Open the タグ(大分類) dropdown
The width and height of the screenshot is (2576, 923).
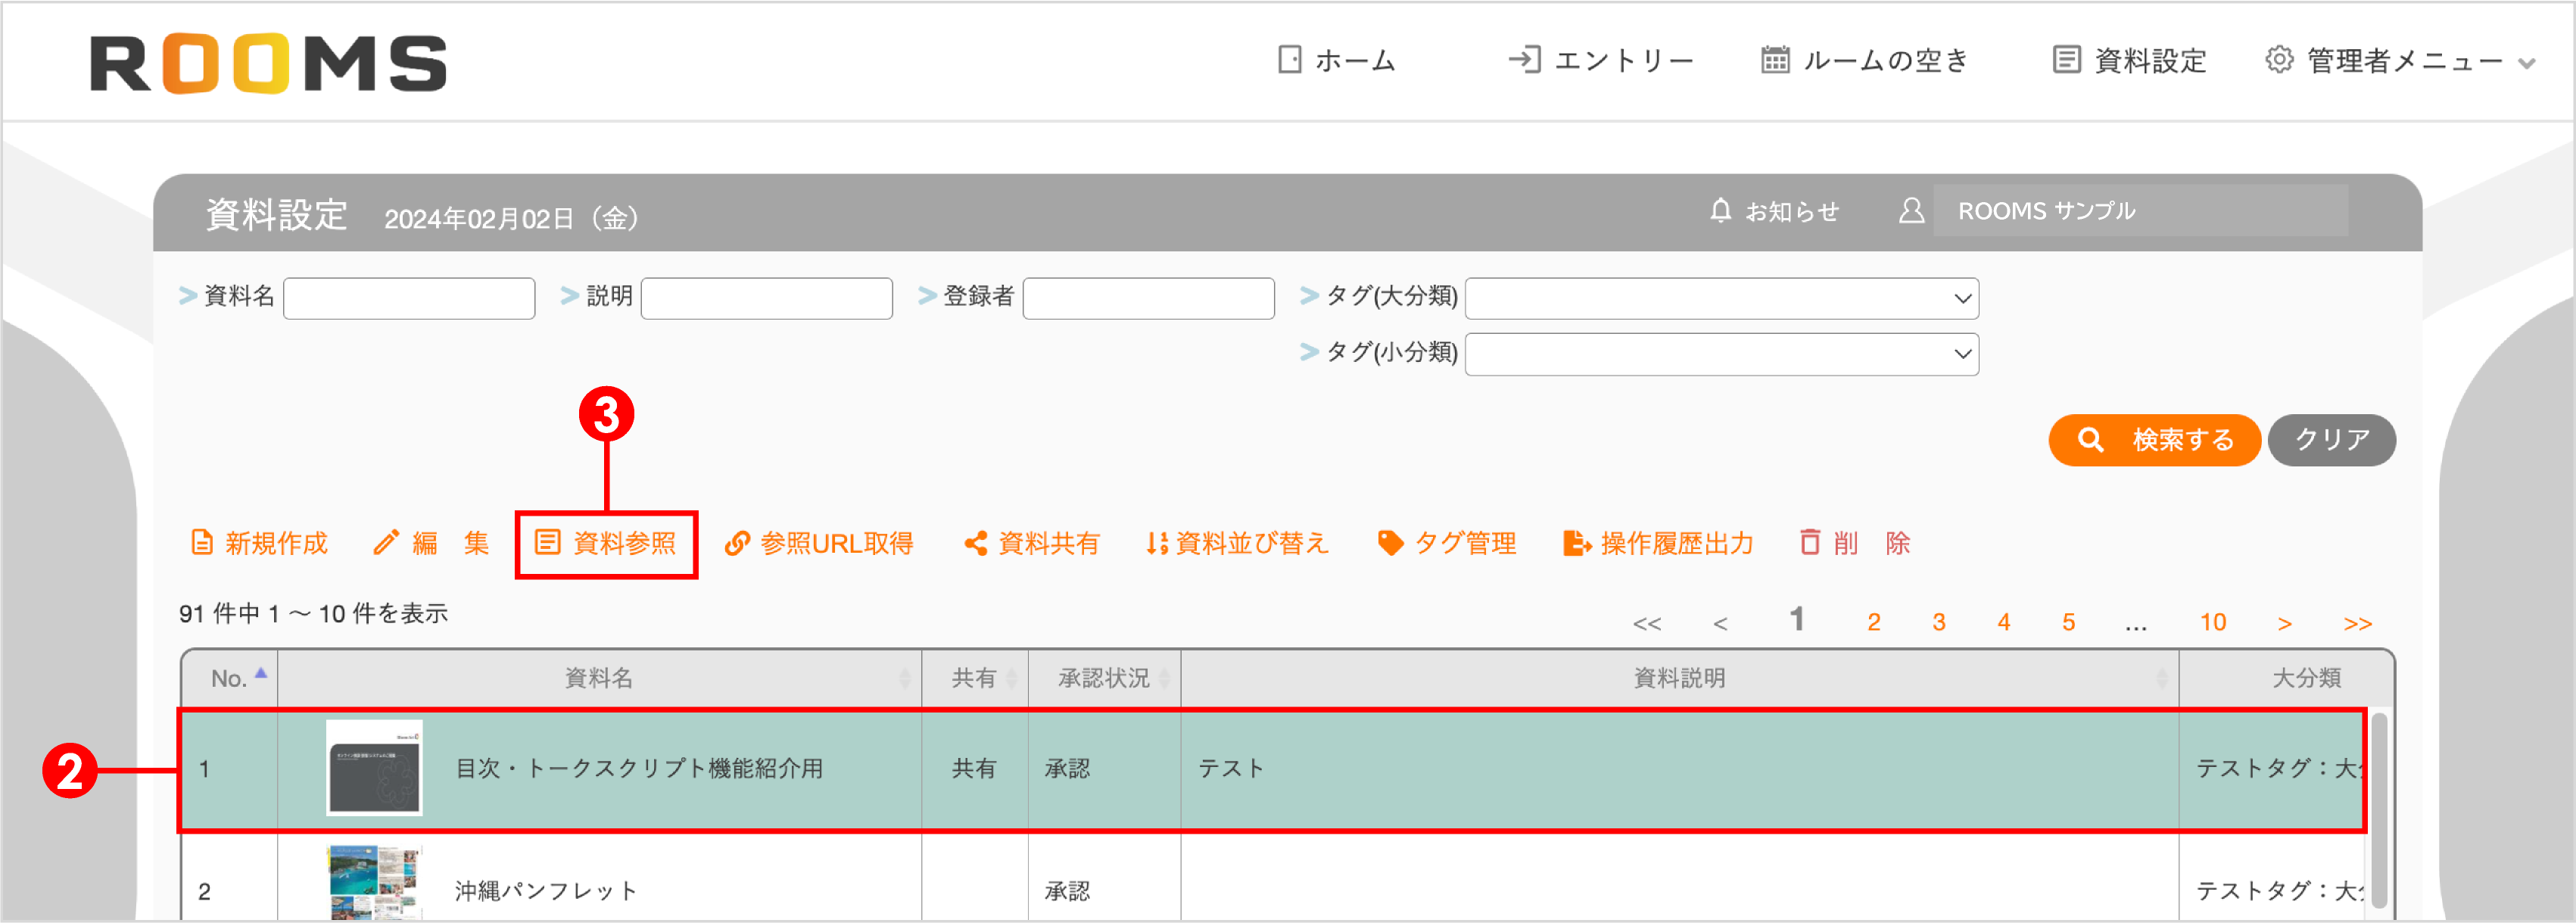coord(1721,298)
